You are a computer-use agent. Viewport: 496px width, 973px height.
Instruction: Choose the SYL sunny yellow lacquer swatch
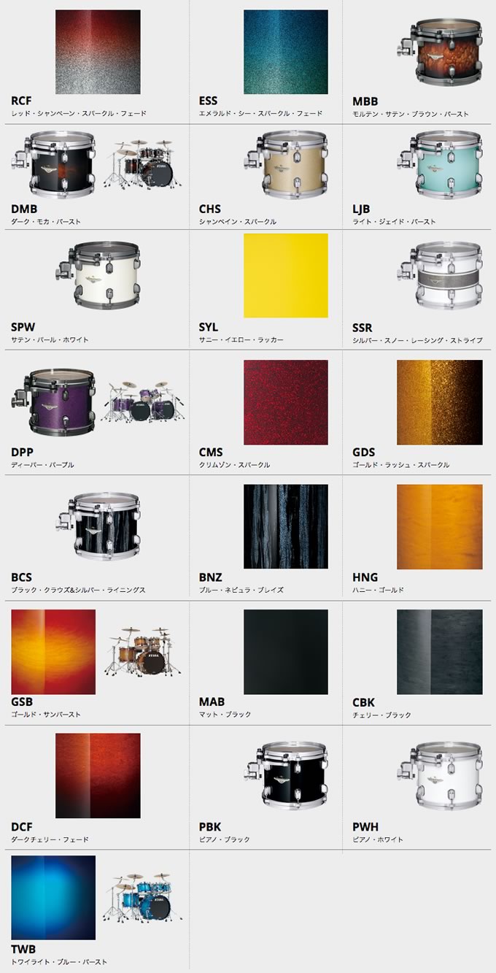point(286,275)
